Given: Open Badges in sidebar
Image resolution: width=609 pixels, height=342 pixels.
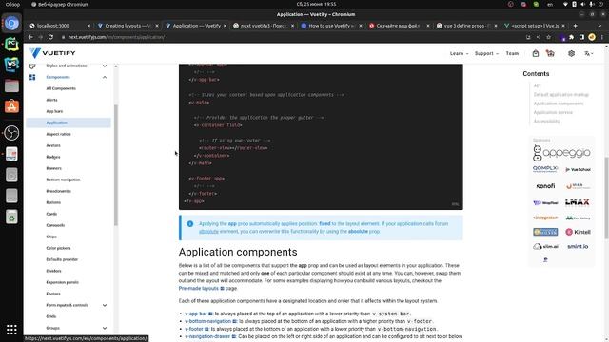Looking at the screenshot, I should (53, 157).
